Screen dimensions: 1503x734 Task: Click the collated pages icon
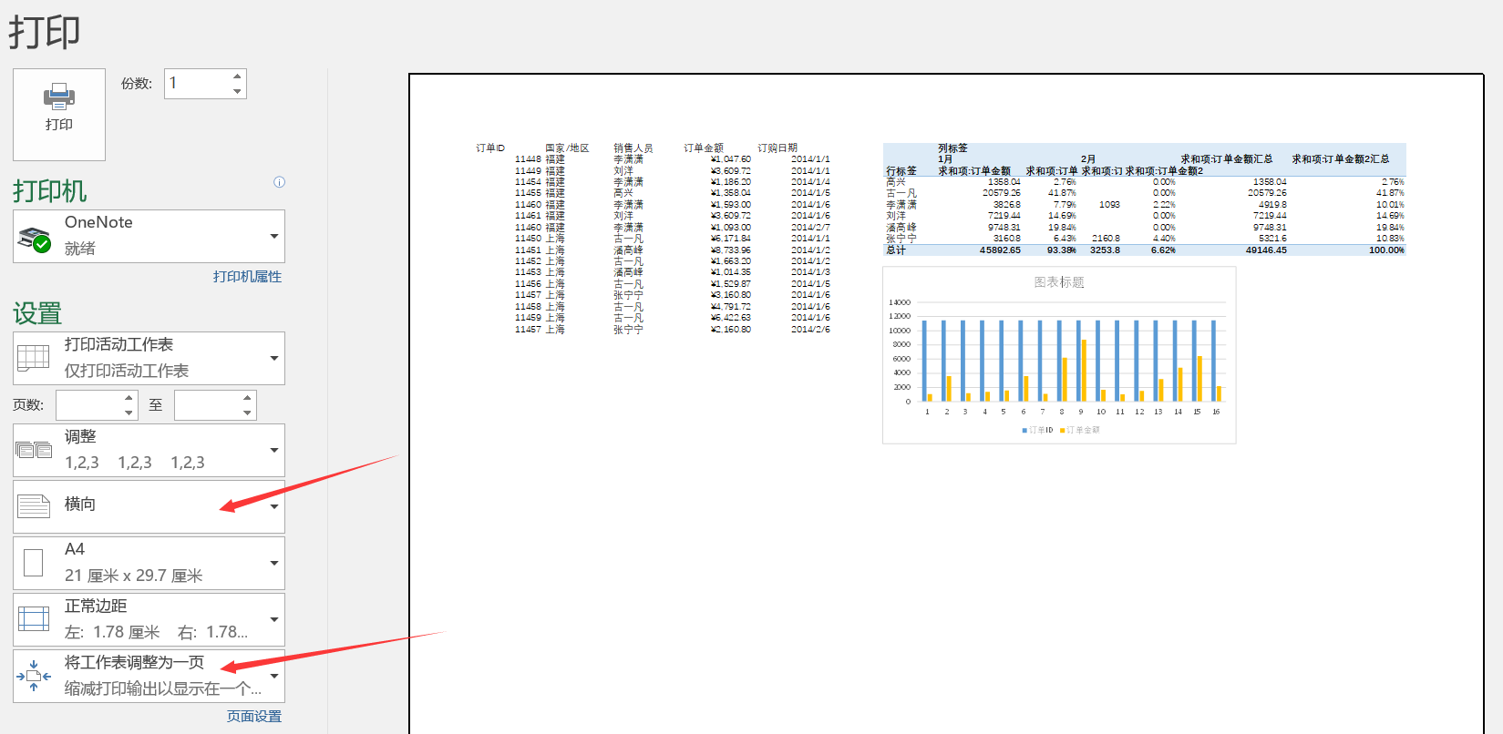point(35,450)
